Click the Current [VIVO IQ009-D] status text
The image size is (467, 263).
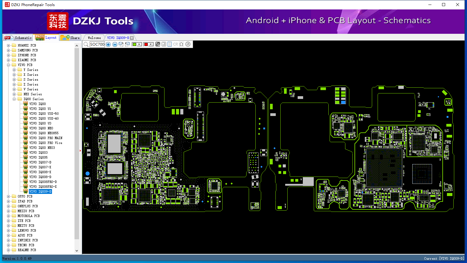444,258
